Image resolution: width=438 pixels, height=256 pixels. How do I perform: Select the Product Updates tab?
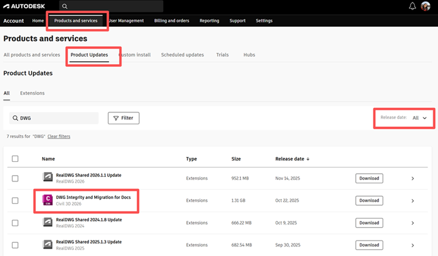(x=89, y=55)
